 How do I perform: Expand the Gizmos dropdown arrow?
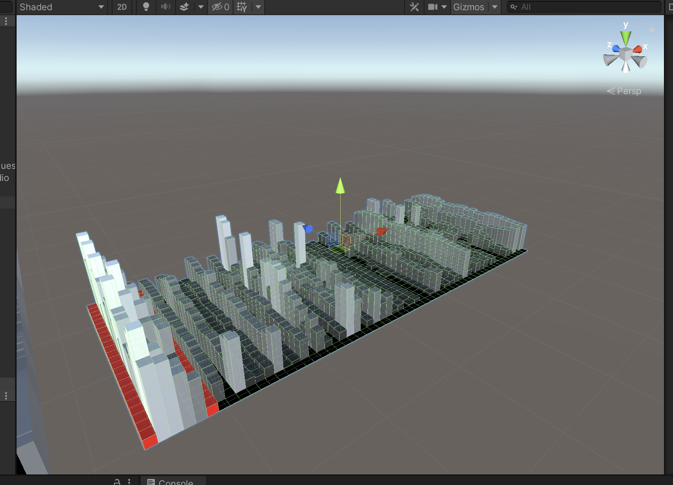tap(495, 7)
